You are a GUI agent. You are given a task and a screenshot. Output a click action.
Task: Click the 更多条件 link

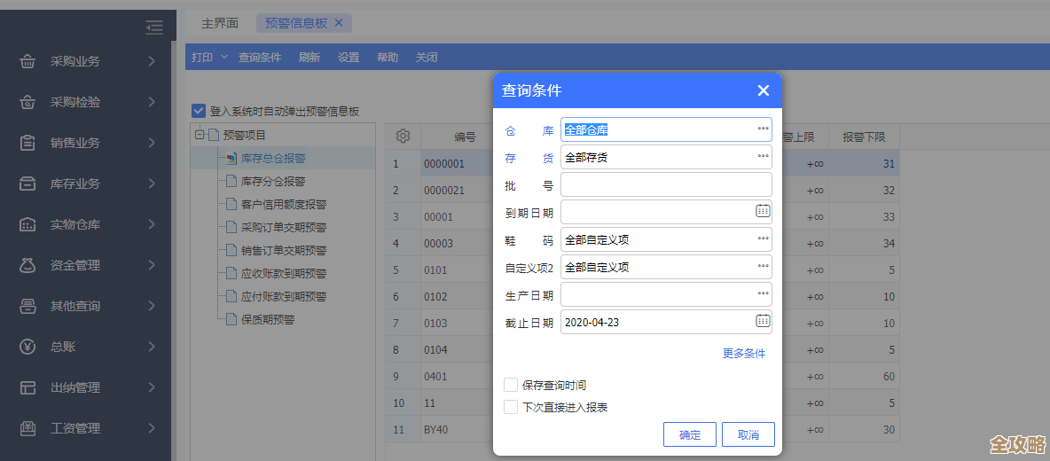743,353
